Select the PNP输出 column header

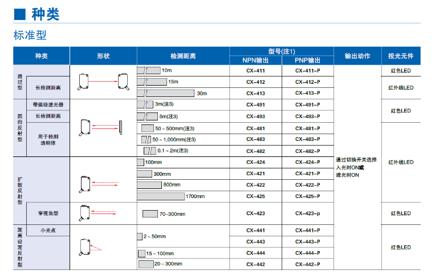pyautogui.click(x=307, y=61)
